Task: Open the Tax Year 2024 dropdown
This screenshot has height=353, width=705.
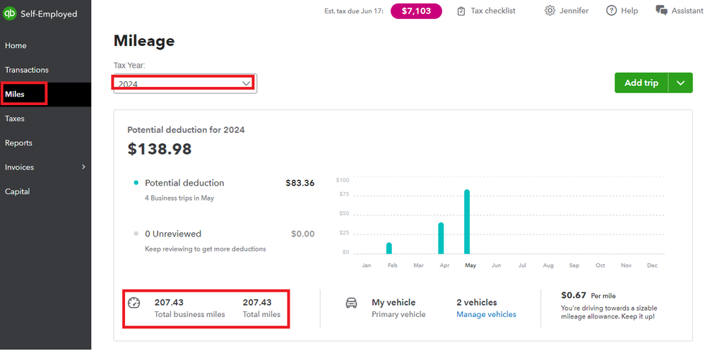Action: (184, 83)
